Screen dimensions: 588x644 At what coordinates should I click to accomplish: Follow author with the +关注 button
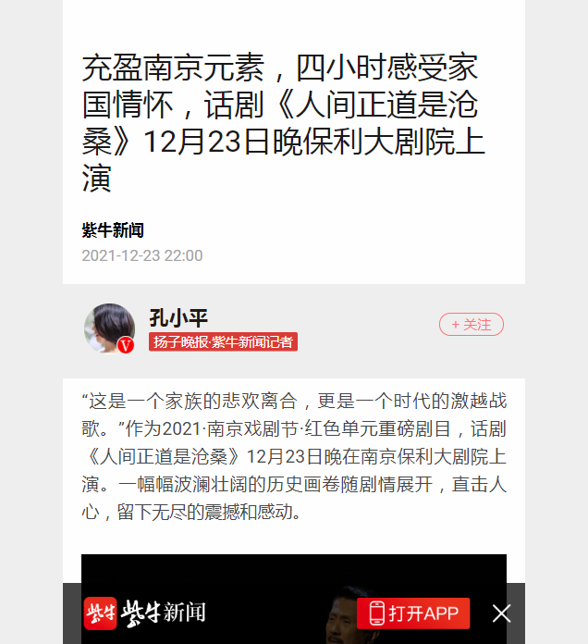(472, 325)
